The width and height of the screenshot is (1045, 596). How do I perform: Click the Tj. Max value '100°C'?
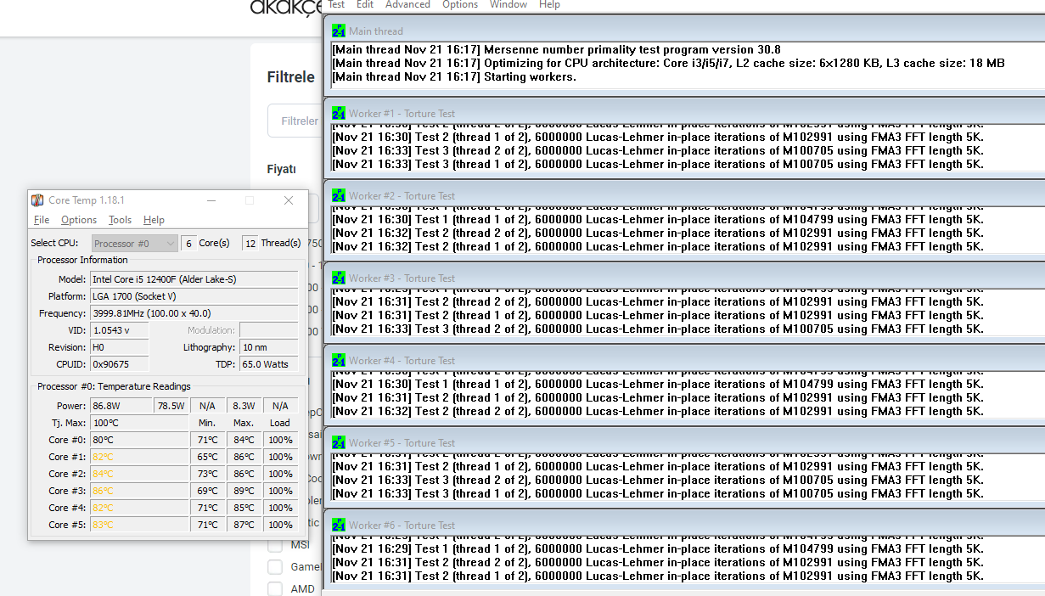(139, 423)
